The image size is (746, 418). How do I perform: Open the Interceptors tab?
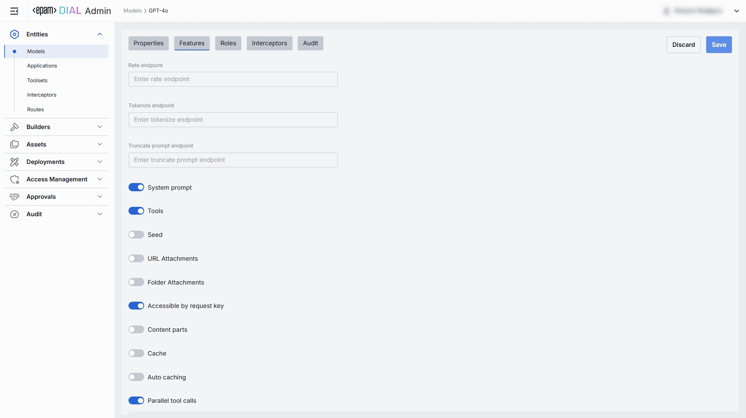(x=269, y=43)
